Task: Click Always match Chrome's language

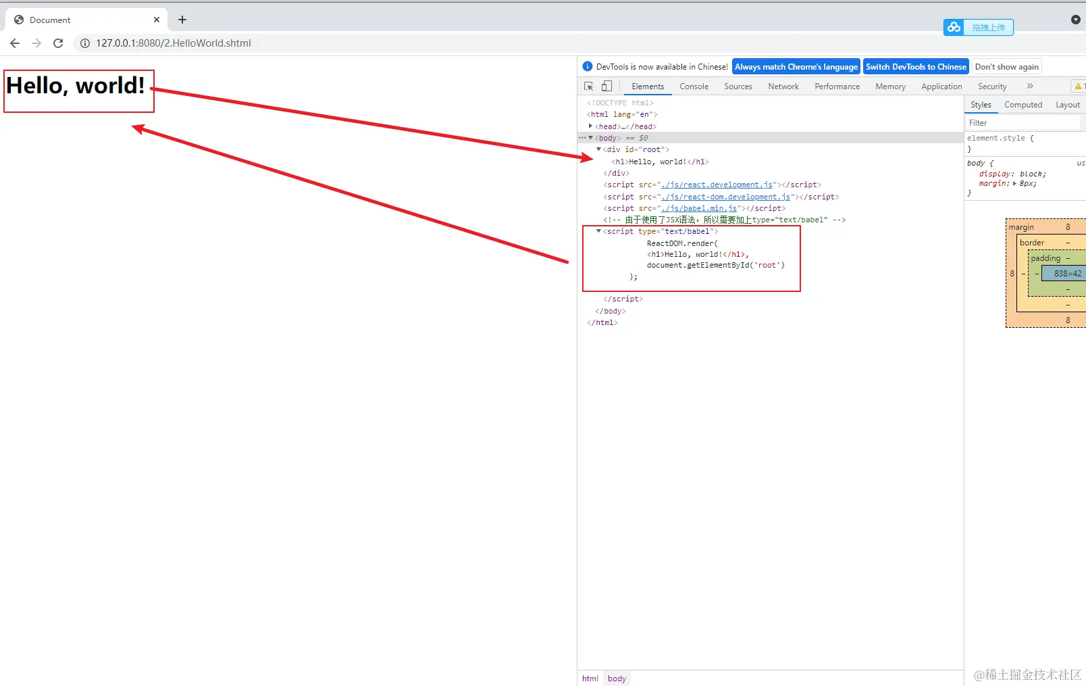Action: click(796, 67)
